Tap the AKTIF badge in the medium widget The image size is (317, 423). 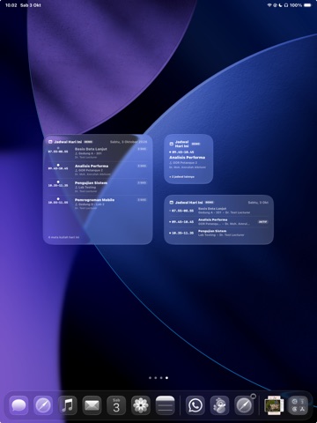point(262,222)
